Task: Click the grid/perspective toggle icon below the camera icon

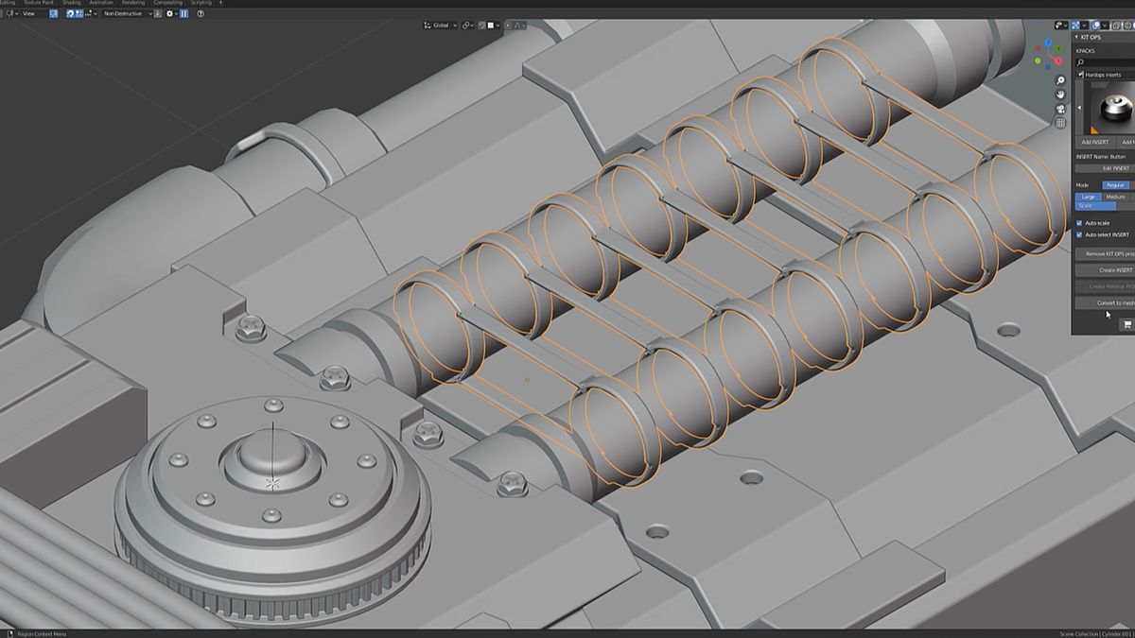Action: coord(1060,122)
